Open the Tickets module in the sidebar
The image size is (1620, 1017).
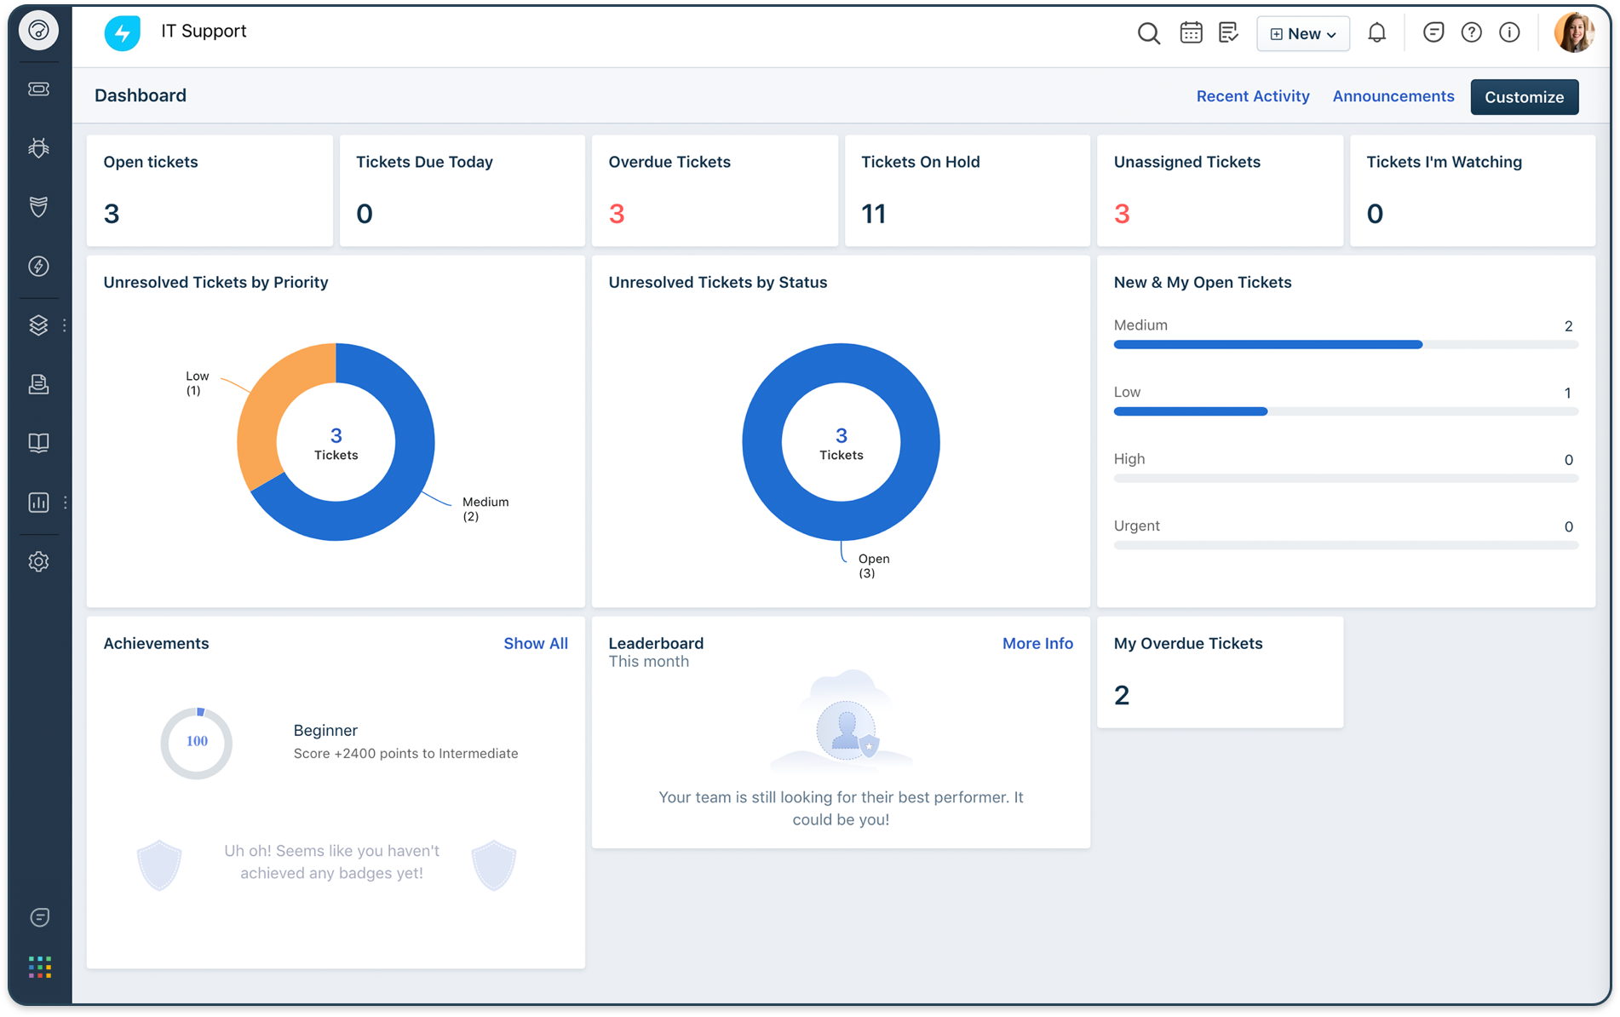tap(39, 89)
